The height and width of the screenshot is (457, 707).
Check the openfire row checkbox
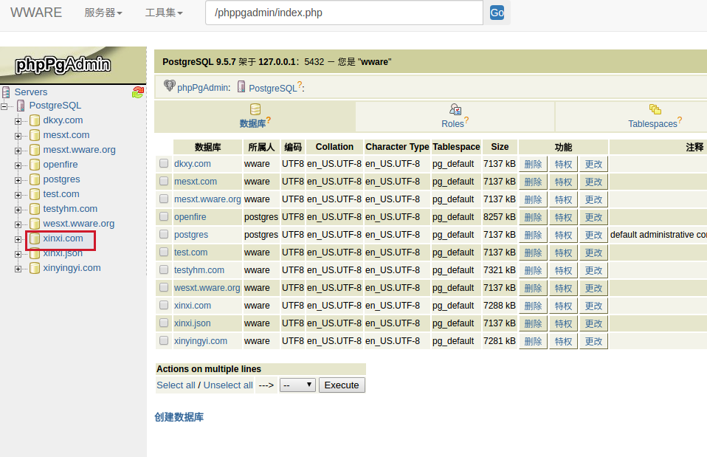pos(164,216)
